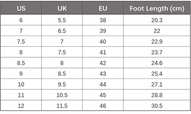The width and height of the screenshot is (191, 114).
Task: Click the US column header
Action: (x=21, y=8)
